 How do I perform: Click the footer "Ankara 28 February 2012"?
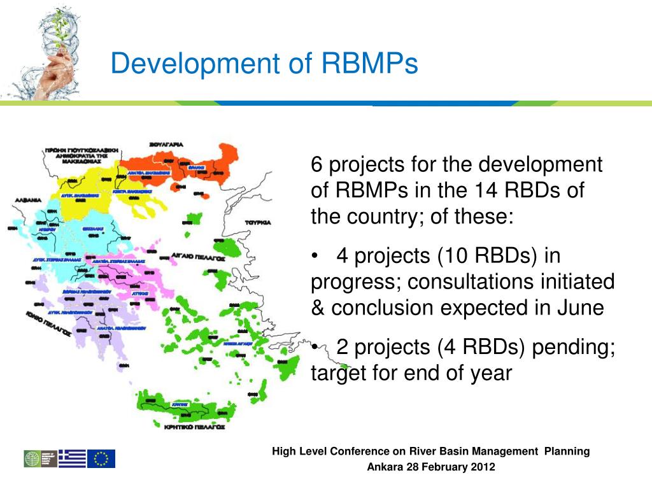tap(431, 467)
